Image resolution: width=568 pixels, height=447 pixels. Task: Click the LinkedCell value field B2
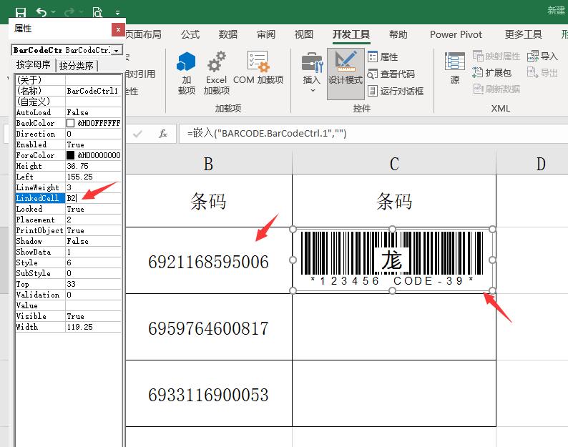tap(94, 198)
